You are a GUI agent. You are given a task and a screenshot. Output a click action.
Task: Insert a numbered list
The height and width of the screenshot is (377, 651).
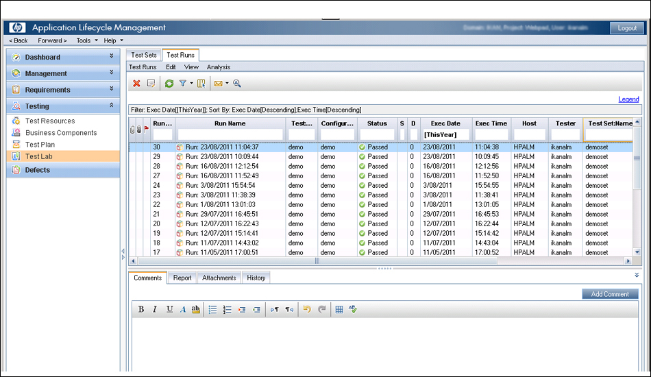click(227, 309)
